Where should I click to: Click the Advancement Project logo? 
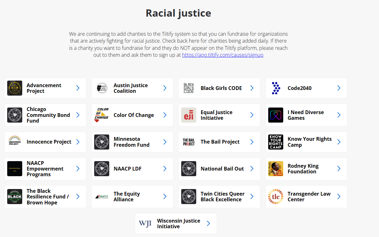[15, 88]
